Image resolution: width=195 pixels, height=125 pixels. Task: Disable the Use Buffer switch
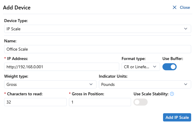[x=170, y=67]
